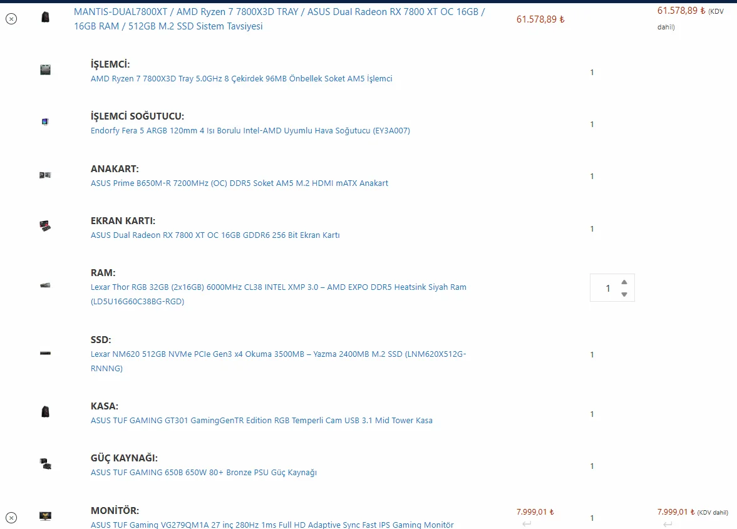This screenshot has height=529, width=737.
Task: Open ASUS TUF Gaming VG279QM1A monitor link
Action: click(x=272, y=524)
